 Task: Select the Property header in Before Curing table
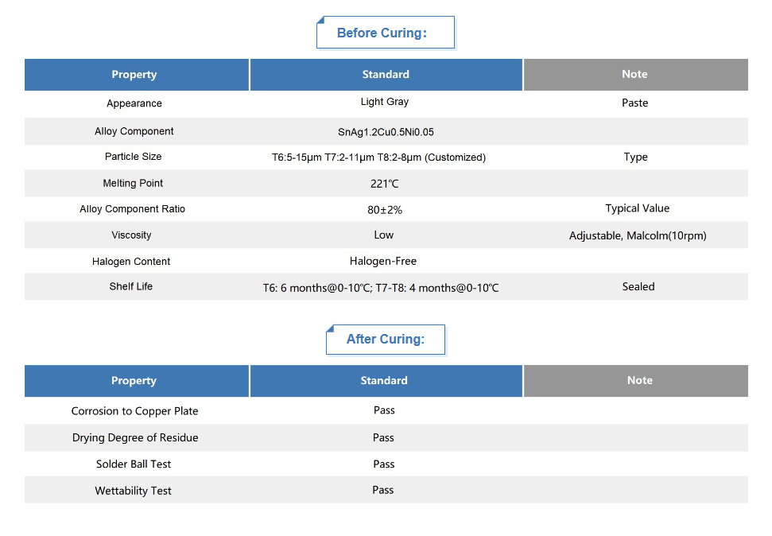click(137, 75)
